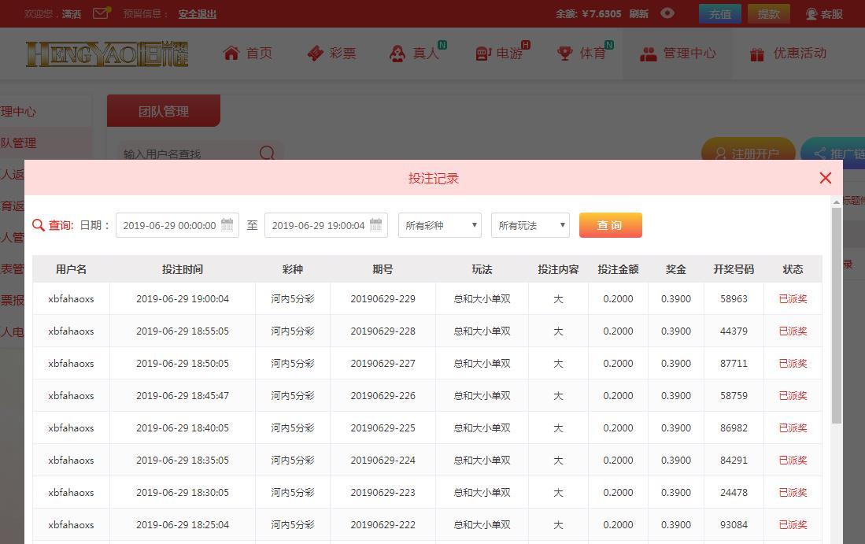Viewport: 865px width, 544px height.
Task: Click the start date field 2019-06-29 00:00:00
Action: tap(177, 225)
